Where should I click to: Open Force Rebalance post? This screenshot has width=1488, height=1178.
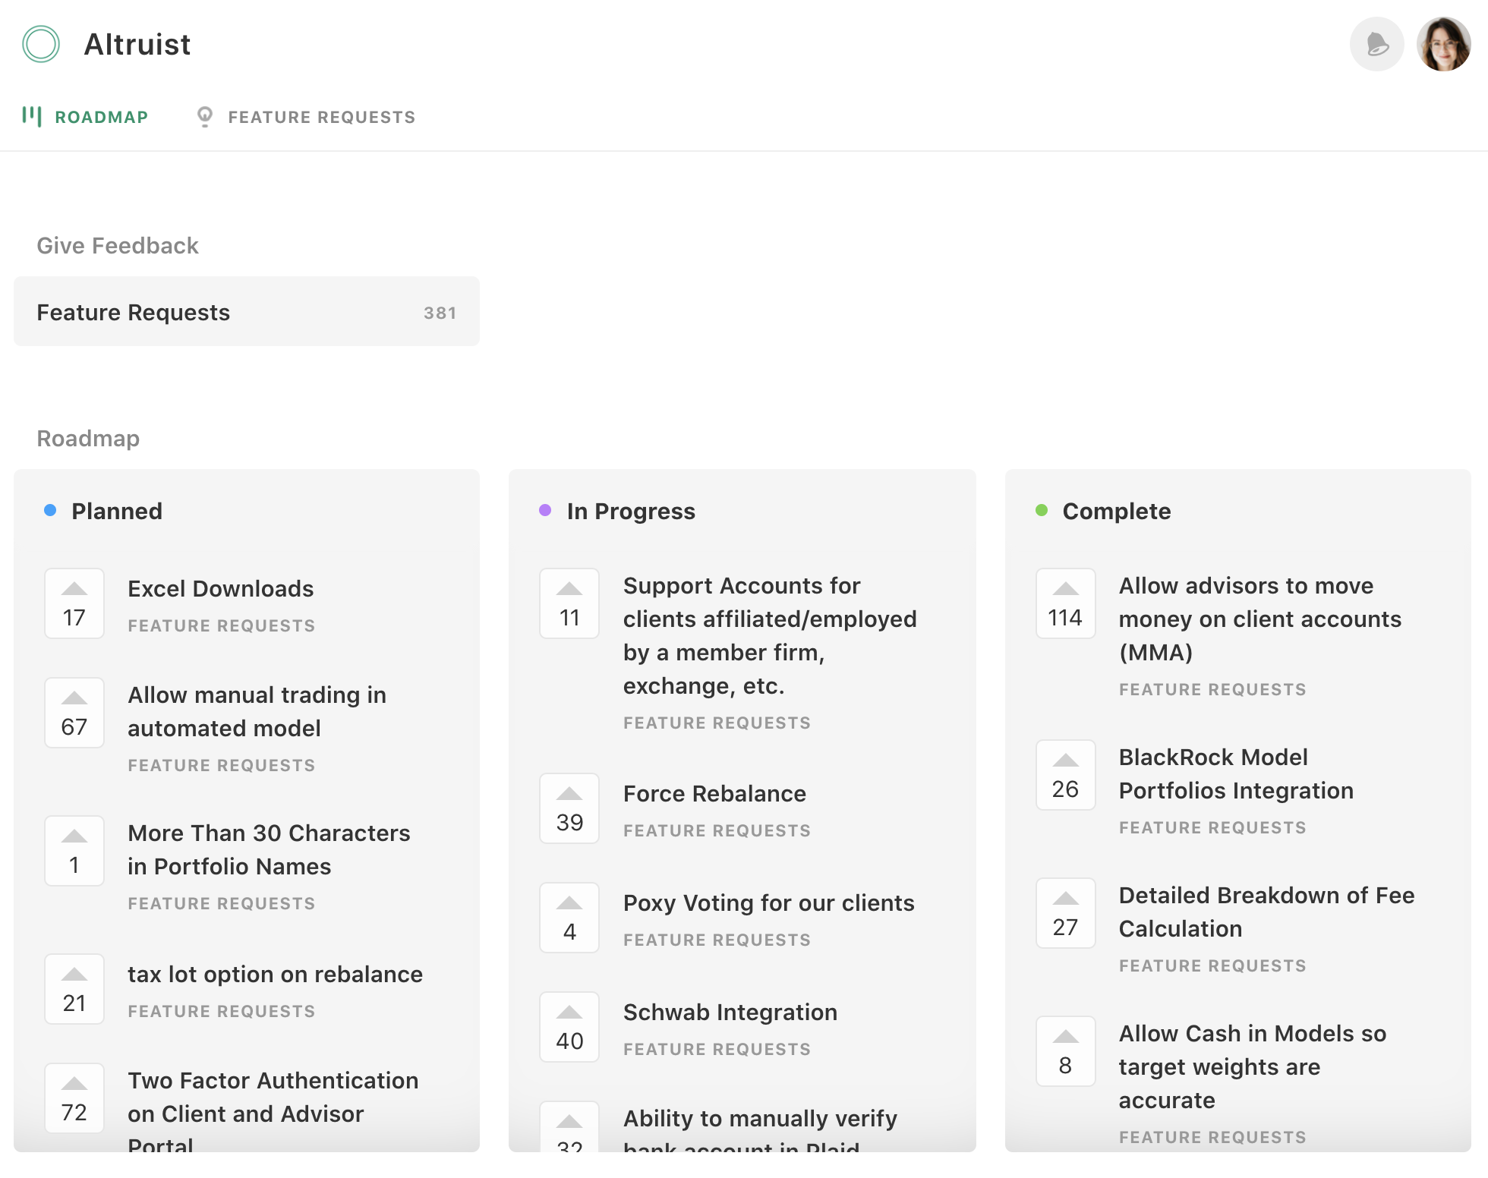pos(714,794)
